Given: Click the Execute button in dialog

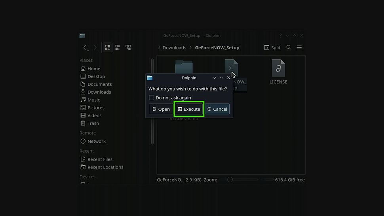Looking at the screenshot, I should (189, 109).
